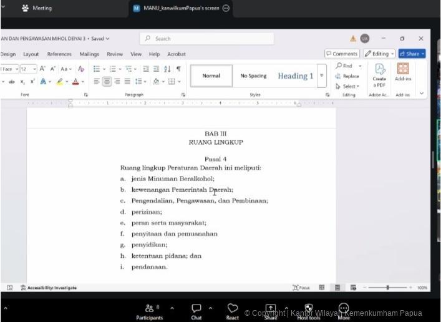Image resolution: width=441 pixels, height=322 pixels.
Task: Apply the Heading 1 style
Action: pos(296,76)
